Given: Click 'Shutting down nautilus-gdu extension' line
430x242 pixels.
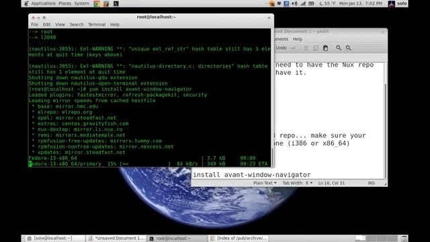Looking at the screenshot, I should pos(83,78).
